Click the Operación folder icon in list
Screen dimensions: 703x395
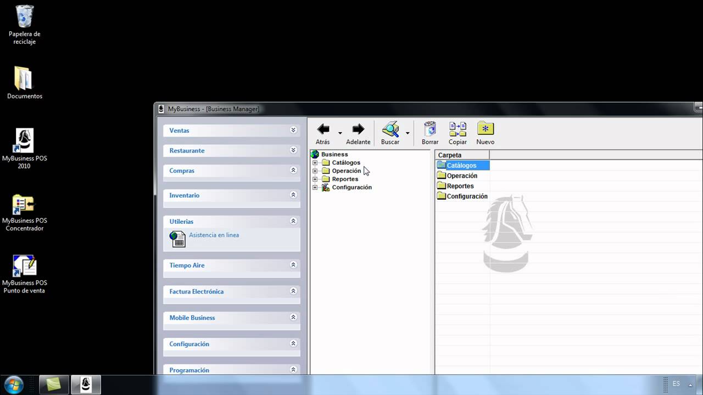(x=441, y=176)
